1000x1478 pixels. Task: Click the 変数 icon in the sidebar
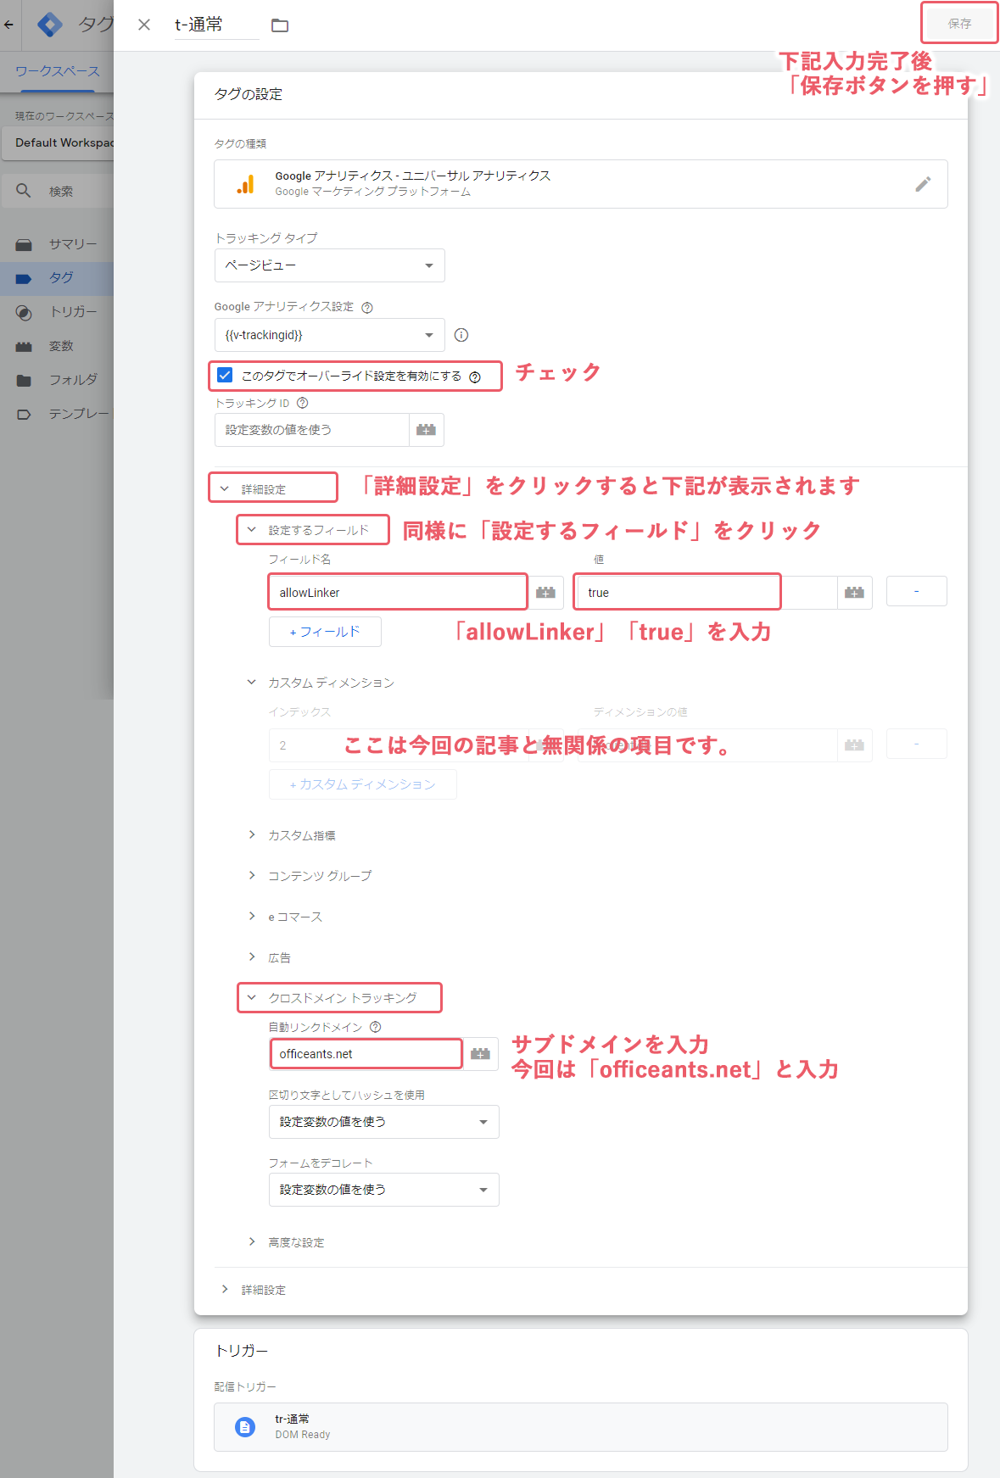[24, 347]
